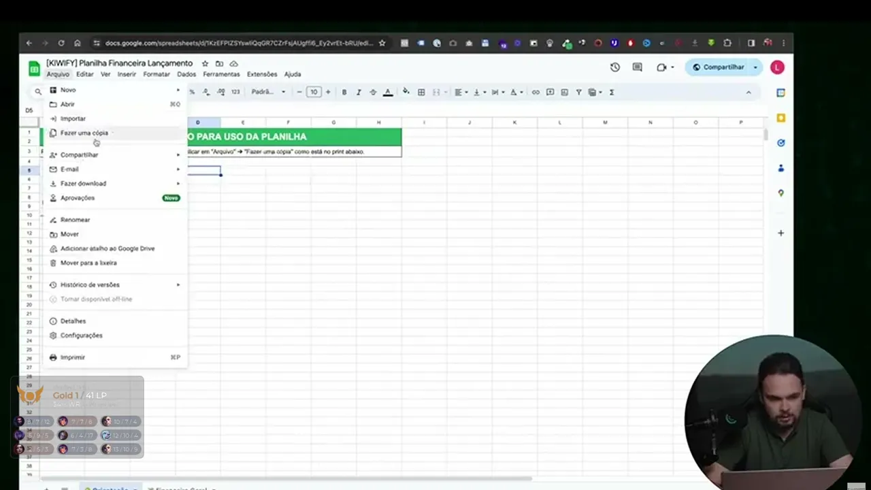Apply italic formatting
871x490 pixels.
click(x=359, y=92)
